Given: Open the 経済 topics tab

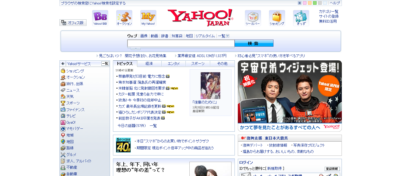Looking at the screenshot, I should 149,64.
